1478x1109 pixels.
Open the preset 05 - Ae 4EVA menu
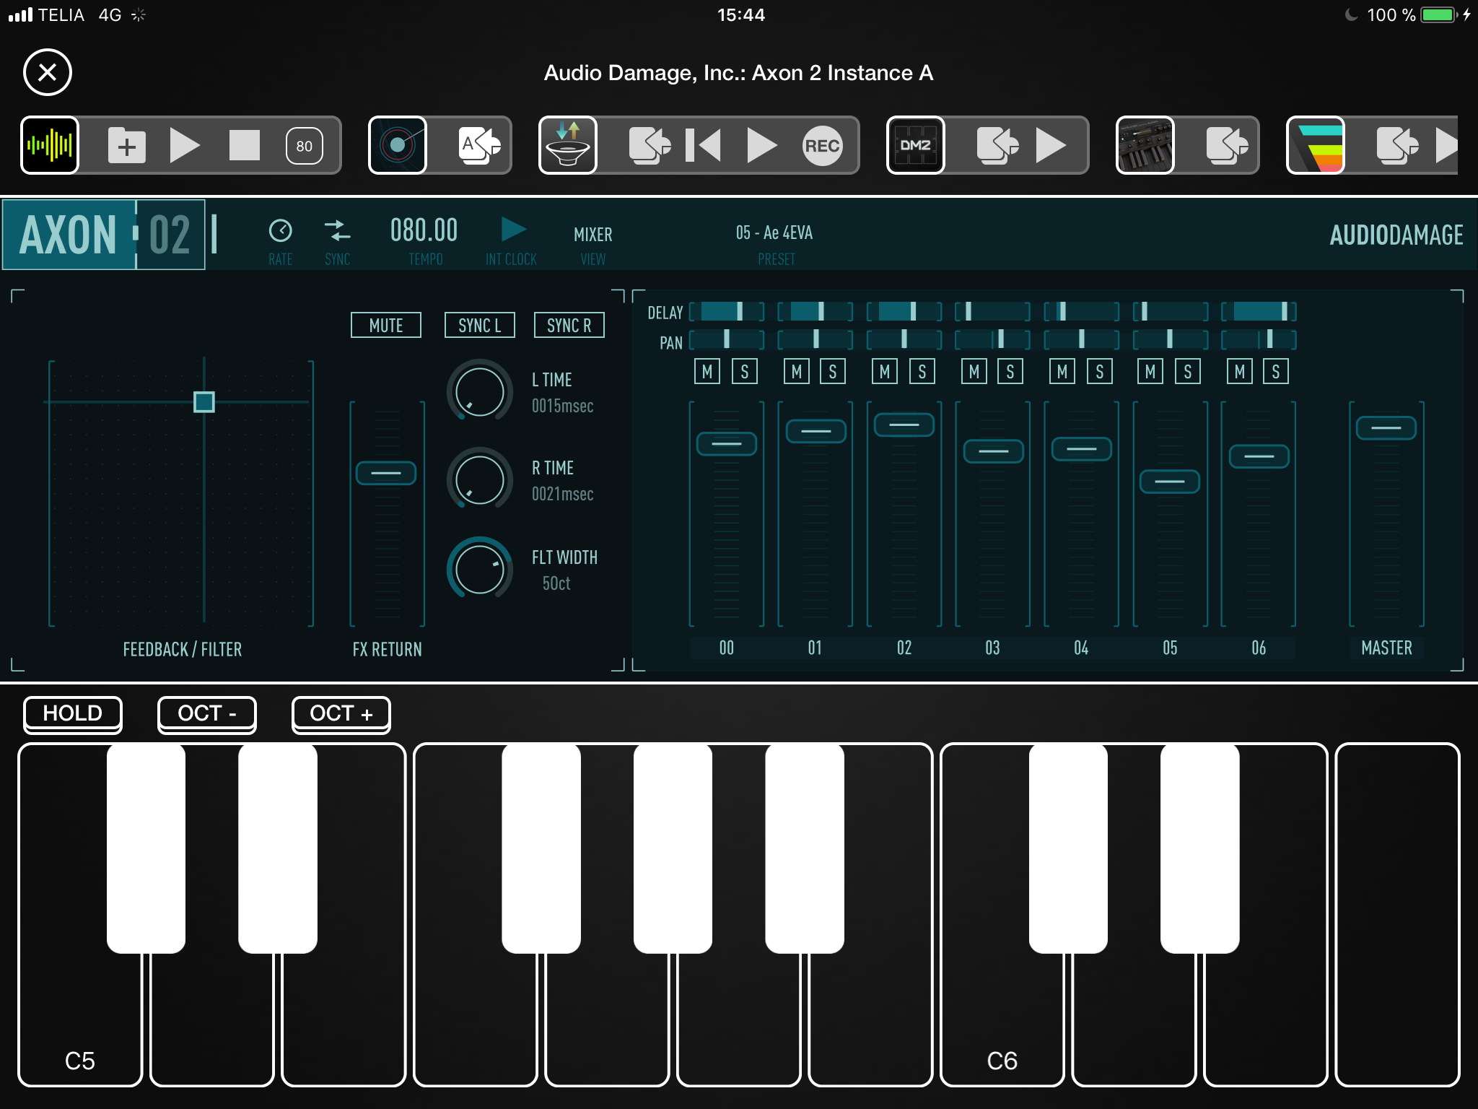(x=774, y=232)
